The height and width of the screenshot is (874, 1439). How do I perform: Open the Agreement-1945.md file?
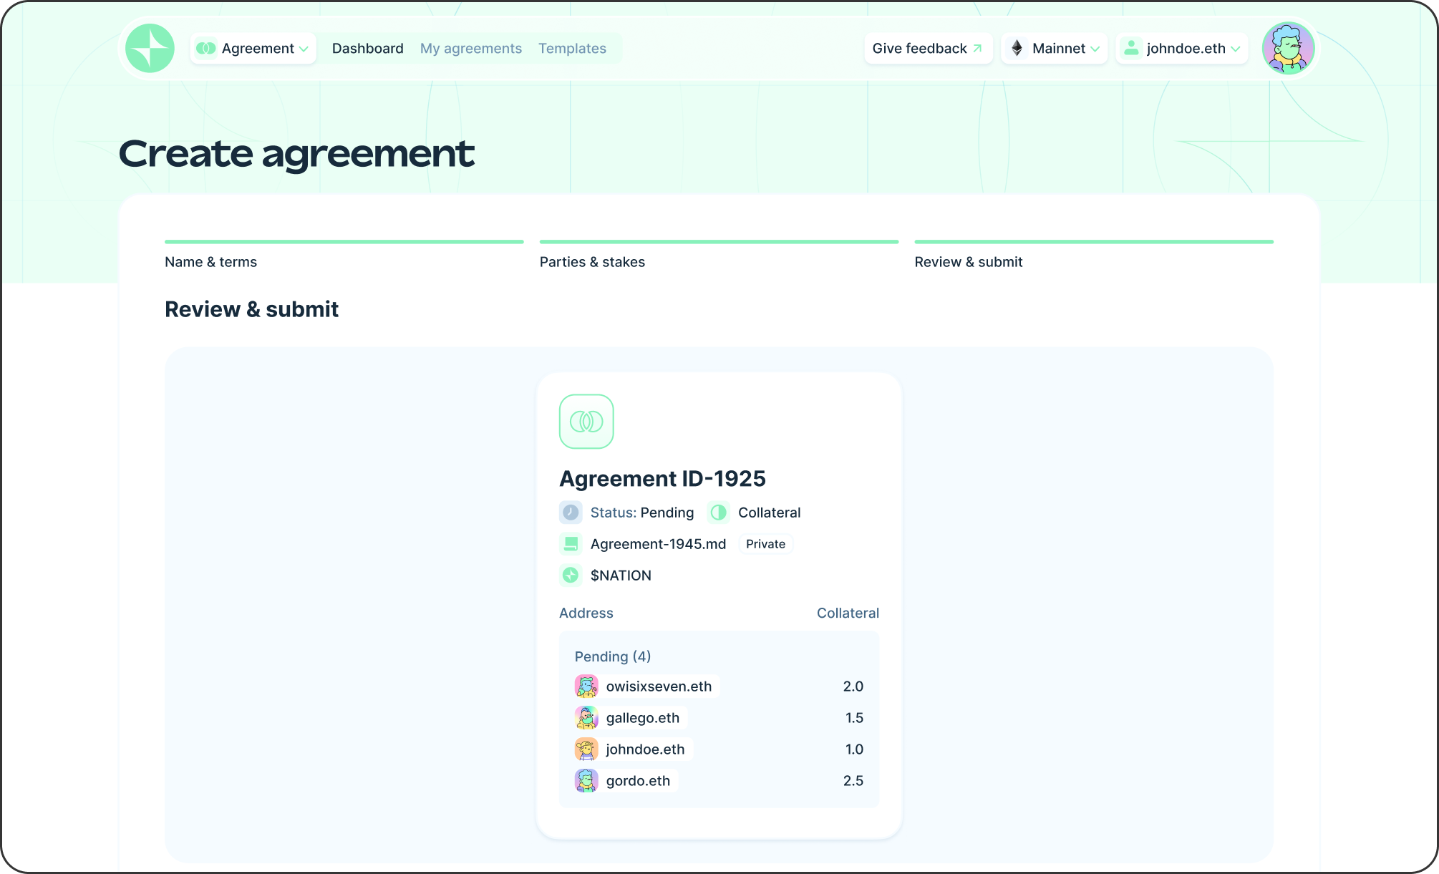tap(658, 544)
